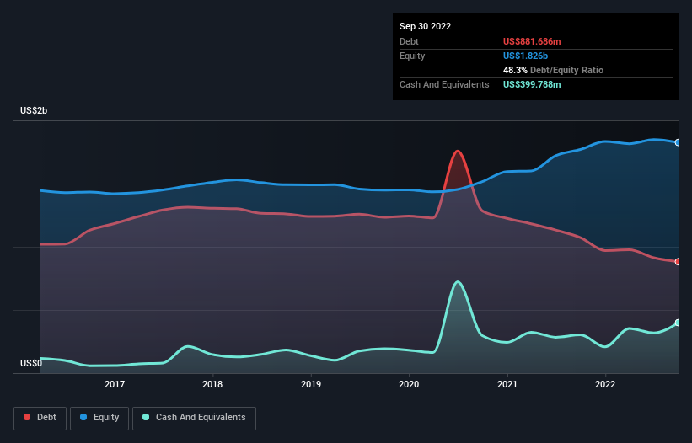692x443 pixels.
Task: Toggle the Debt legend button
Action: (x=40, y=418)
